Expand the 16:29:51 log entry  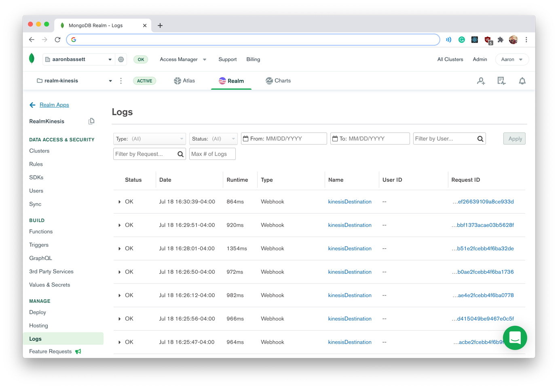tap(119, 225)
